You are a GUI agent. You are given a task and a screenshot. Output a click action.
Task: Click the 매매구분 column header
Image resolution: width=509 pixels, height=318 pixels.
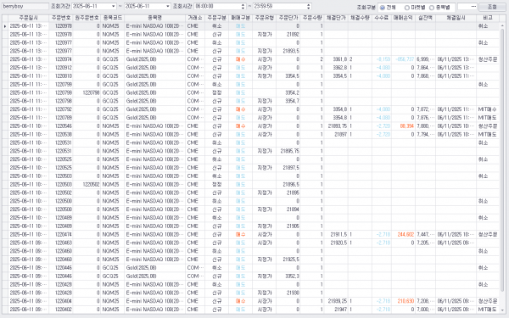click(x=240, y=18)
